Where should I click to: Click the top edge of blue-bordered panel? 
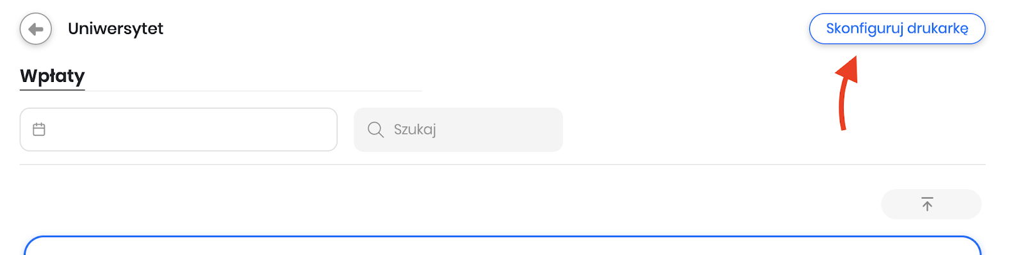pyautogui.click(x=502, y=237)
